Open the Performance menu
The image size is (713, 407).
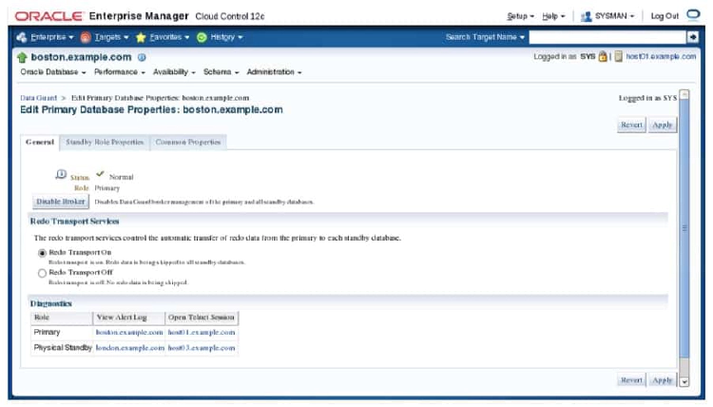119,72
